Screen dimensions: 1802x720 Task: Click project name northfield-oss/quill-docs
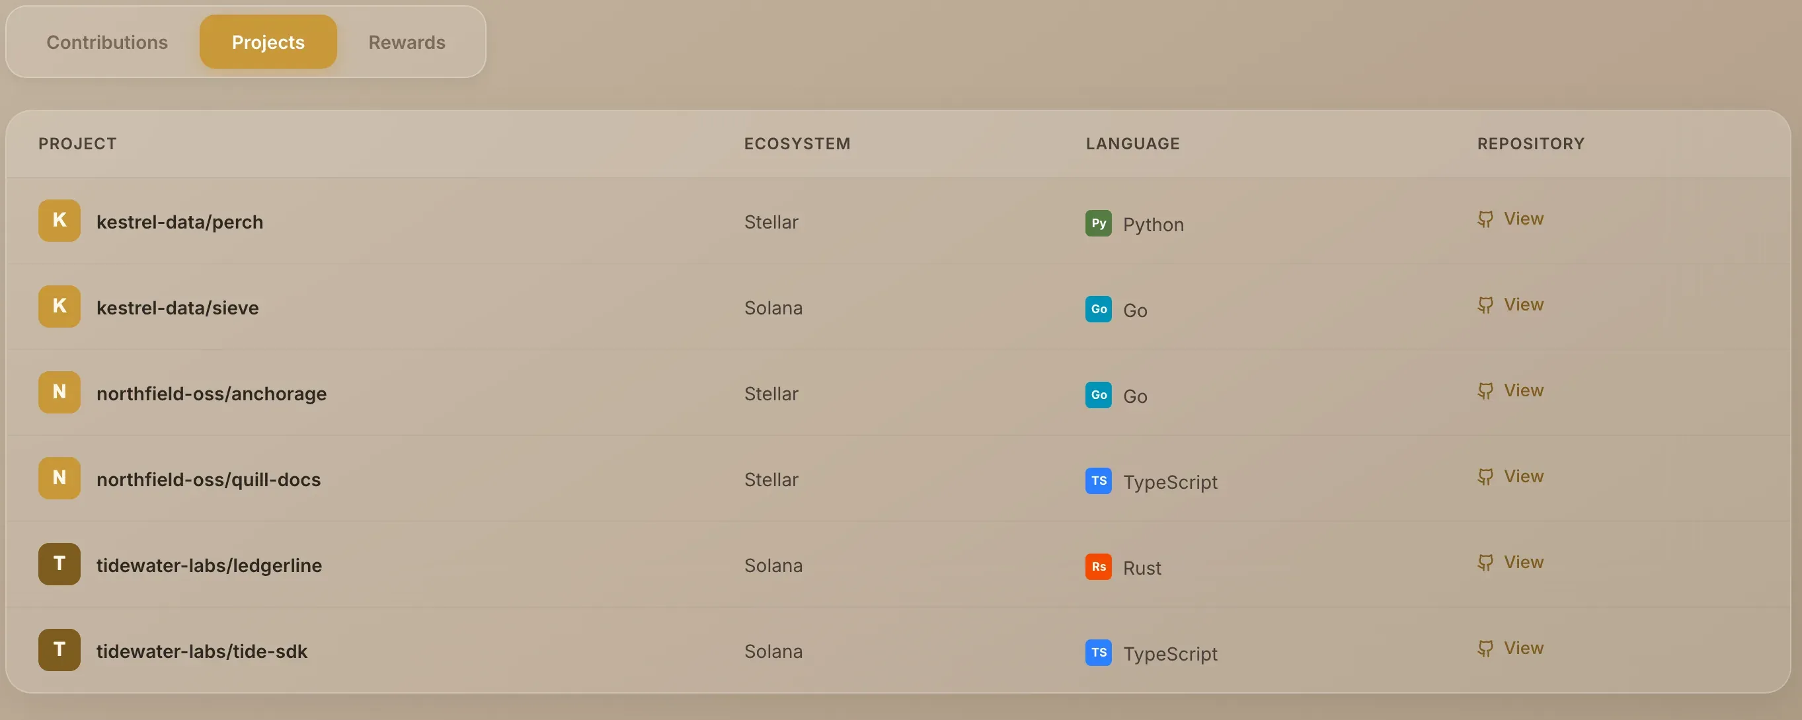tap(208, 480)
